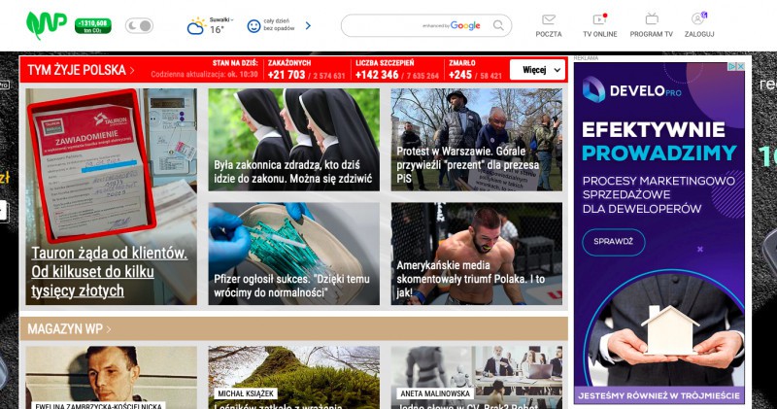Open Program TV icon
Image resolution: width=777 pixels, height=409 pixels.
(x=651, y=24)
